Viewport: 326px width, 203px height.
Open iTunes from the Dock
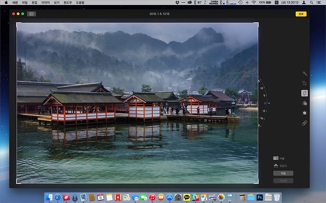click(x=152, y=198)
